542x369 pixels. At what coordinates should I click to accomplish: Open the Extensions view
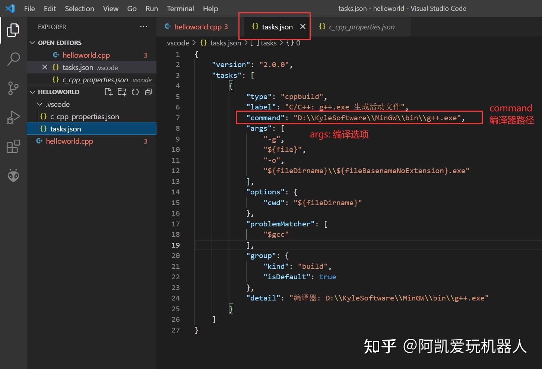click(14, 147)
